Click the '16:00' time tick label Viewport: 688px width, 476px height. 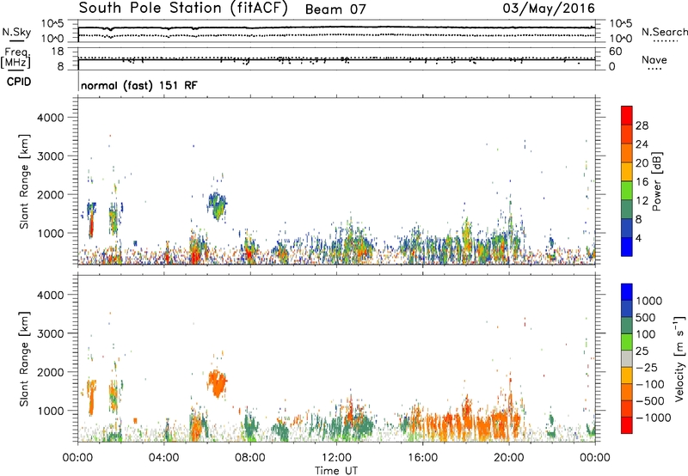click(422, 458)
